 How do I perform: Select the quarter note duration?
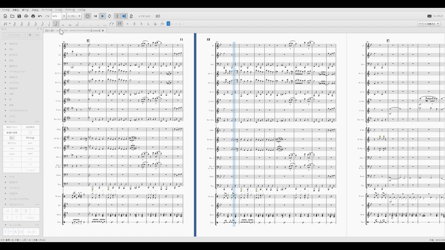49,24
